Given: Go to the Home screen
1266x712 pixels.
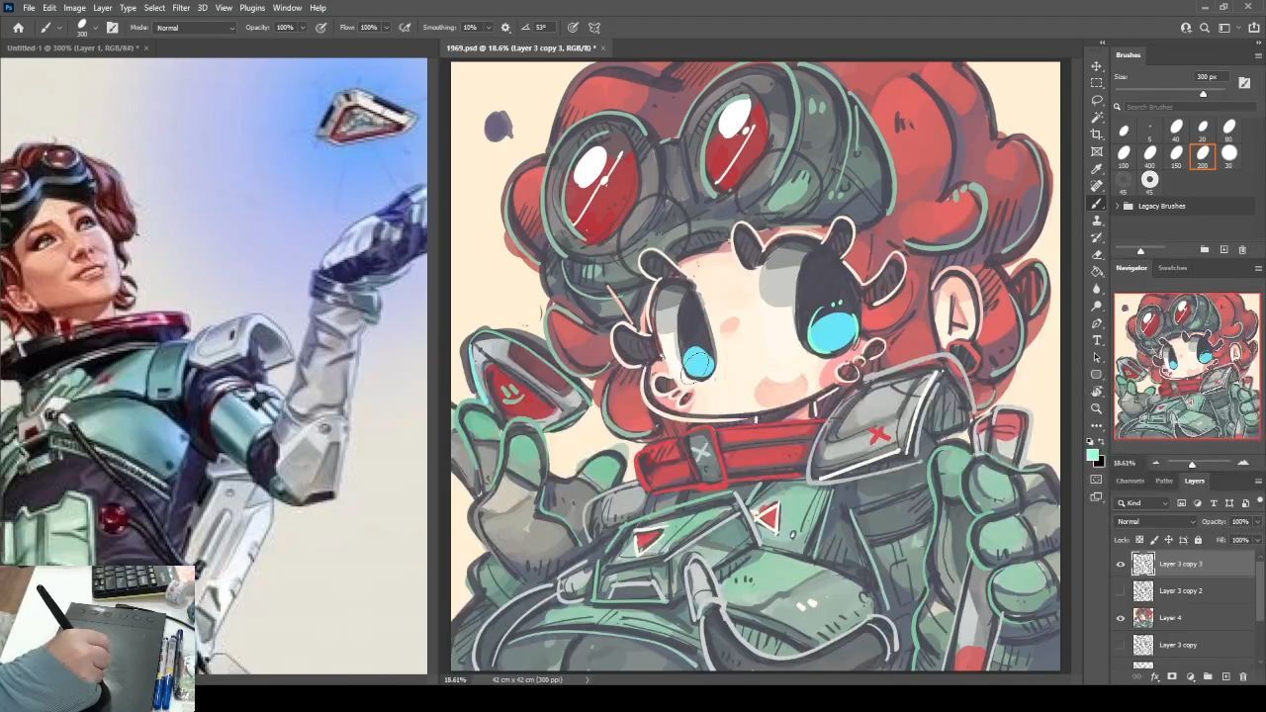Looking at the screenshot, I should pos(18,28).
